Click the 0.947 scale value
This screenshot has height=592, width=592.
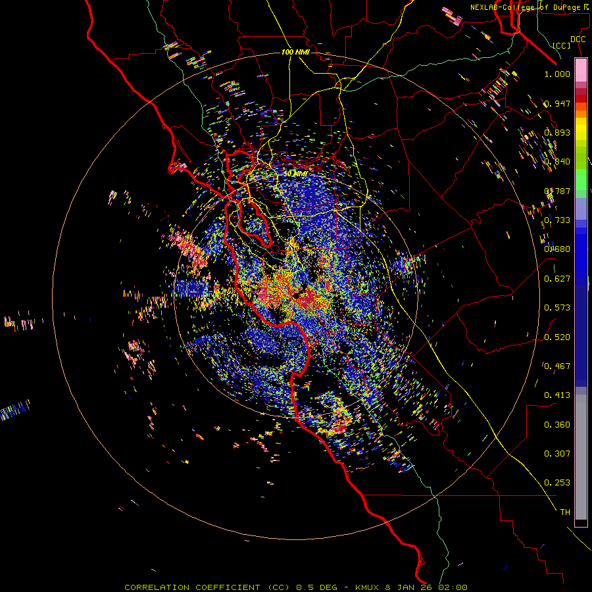(557, 103)
